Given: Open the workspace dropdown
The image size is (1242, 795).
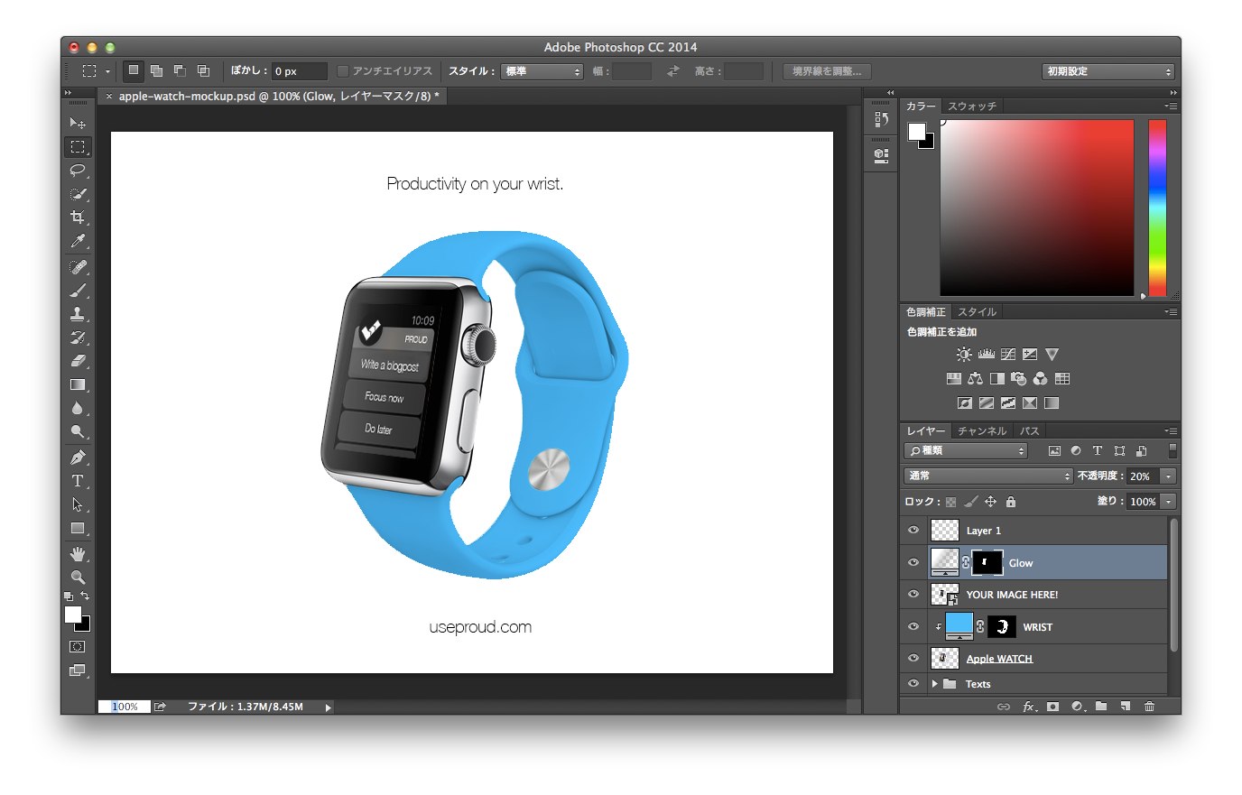Looking at the screenshot, I should point(1108,71).
